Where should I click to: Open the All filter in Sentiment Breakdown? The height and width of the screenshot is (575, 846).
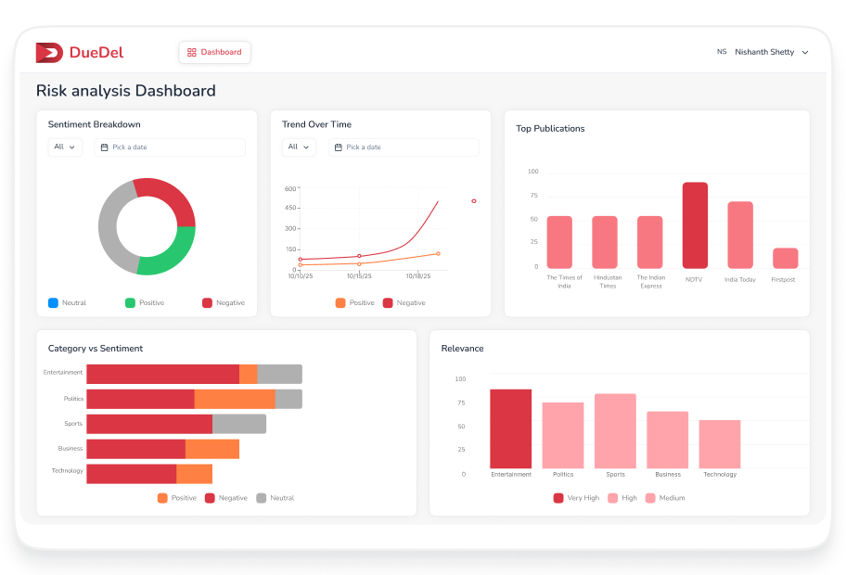[x=65, y=147]
